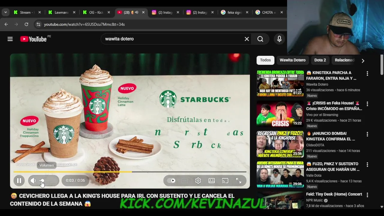
Task: Open player settings gear
Action: click(198, 181)
